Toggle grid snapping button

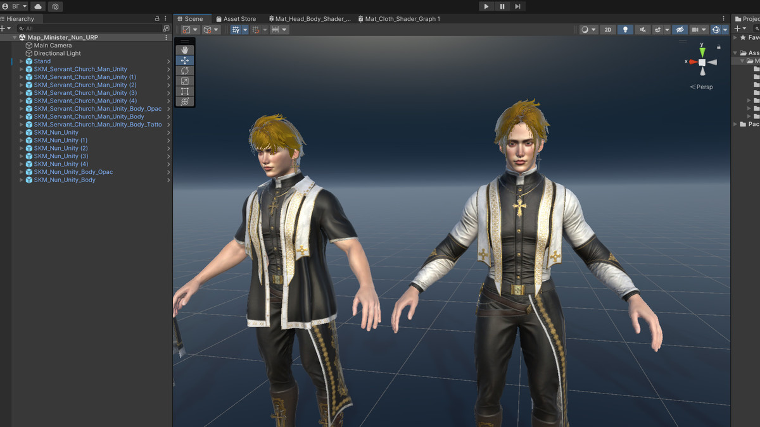[256, 30]
